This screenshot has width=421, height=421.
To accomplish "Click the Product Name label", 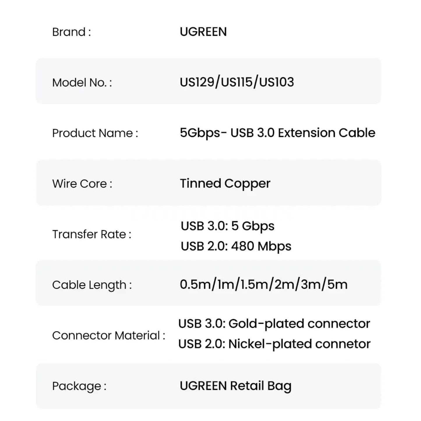I will click(x=95, y=133).
